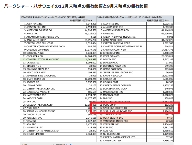Click Chevron value 17,179,549
This screenshot has width=192, height=145.
tap(90, 50)
